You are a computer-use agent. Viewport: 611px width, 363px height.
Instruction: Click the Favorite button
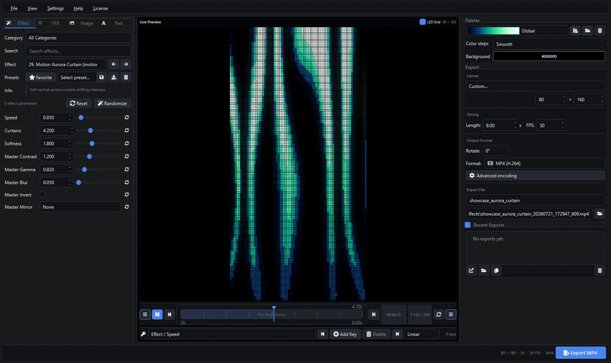[41, 77]
